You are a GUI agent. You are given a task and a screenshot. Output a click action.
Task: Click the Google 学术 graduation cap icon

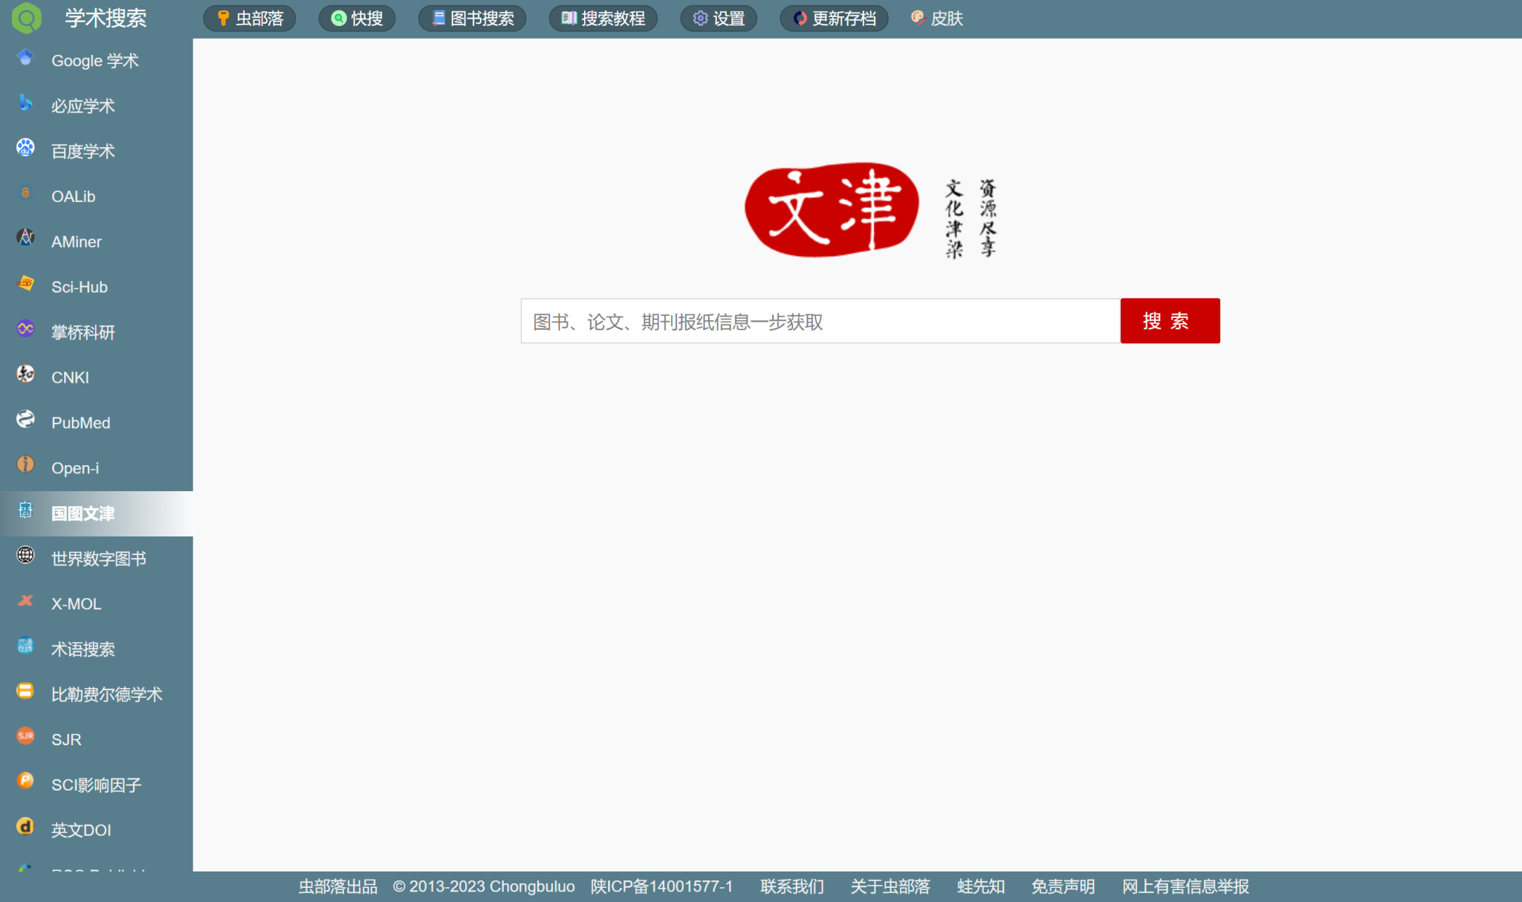(25, 58)
